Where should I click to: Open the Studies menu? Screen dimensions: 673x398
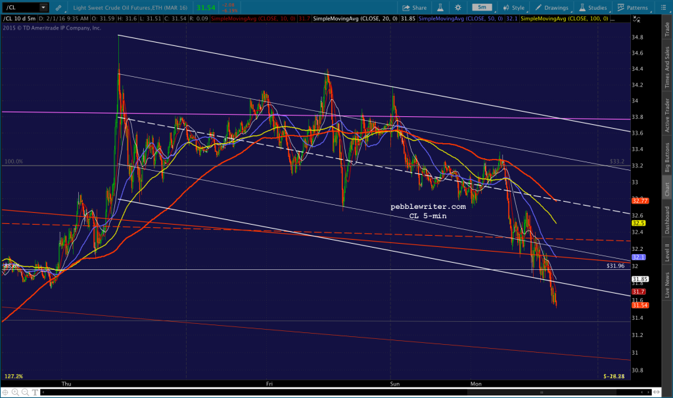pyautogui.click(x=593, y=8)
